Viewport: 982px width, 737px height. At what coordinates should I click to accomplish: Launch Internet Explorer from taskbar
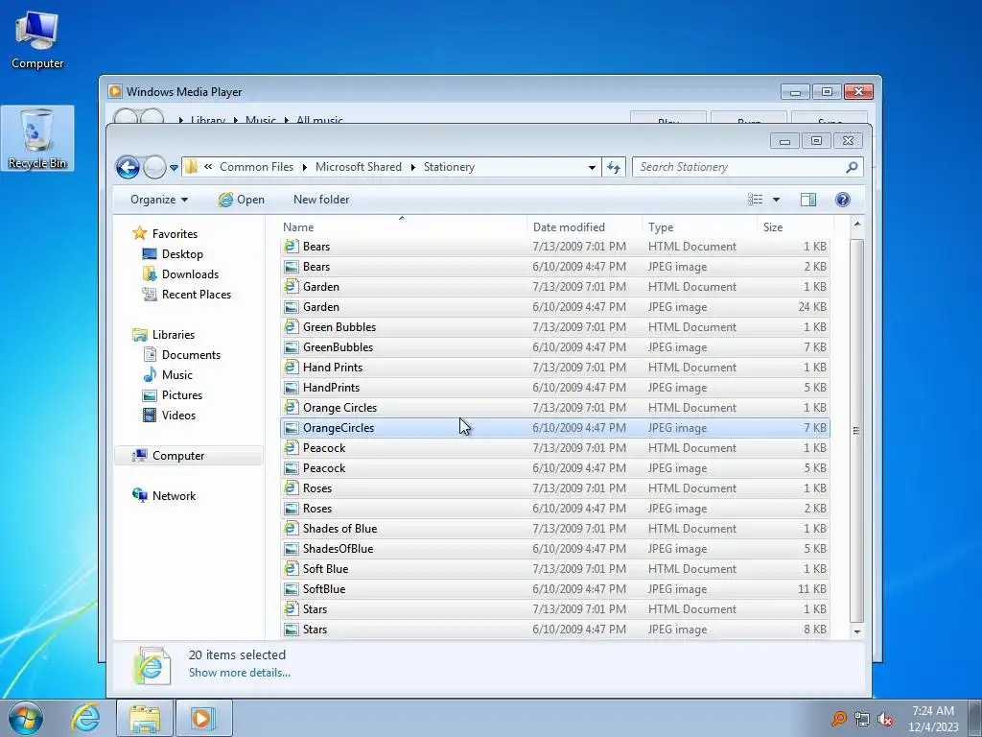85,718
